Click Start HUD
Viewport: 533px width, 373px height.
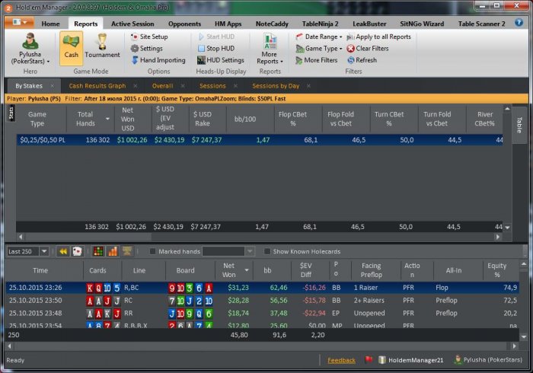(x=216, y=37)
